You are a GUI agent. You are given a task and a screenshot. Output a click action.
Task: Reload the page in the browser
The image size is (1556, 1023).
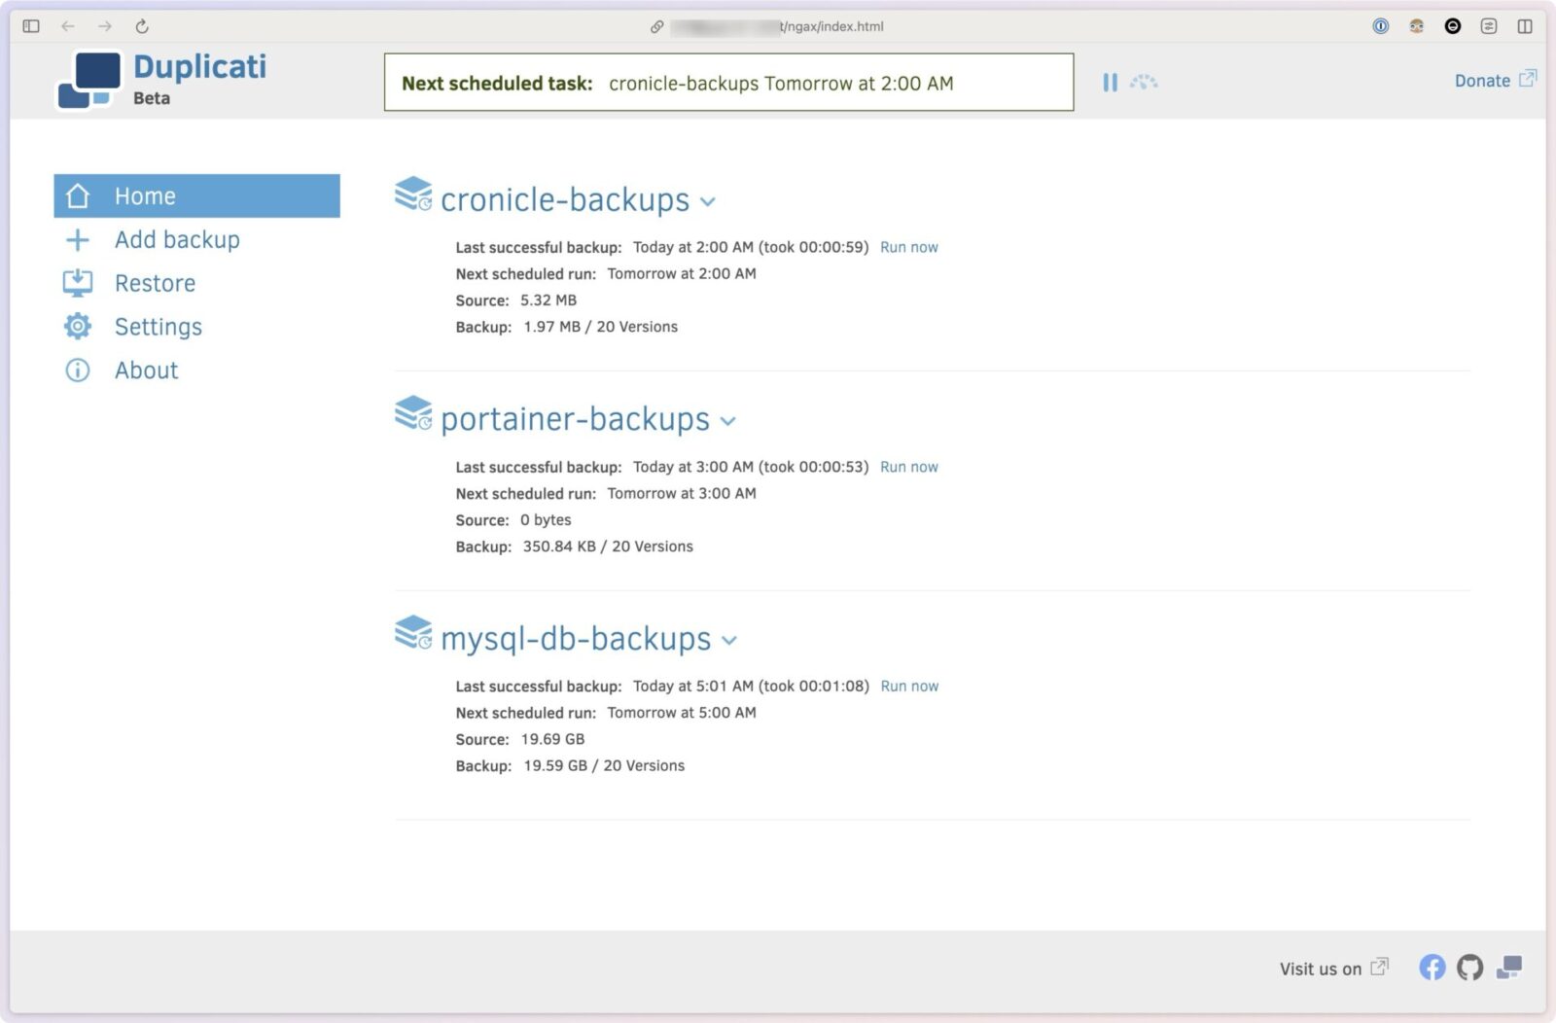142,26
